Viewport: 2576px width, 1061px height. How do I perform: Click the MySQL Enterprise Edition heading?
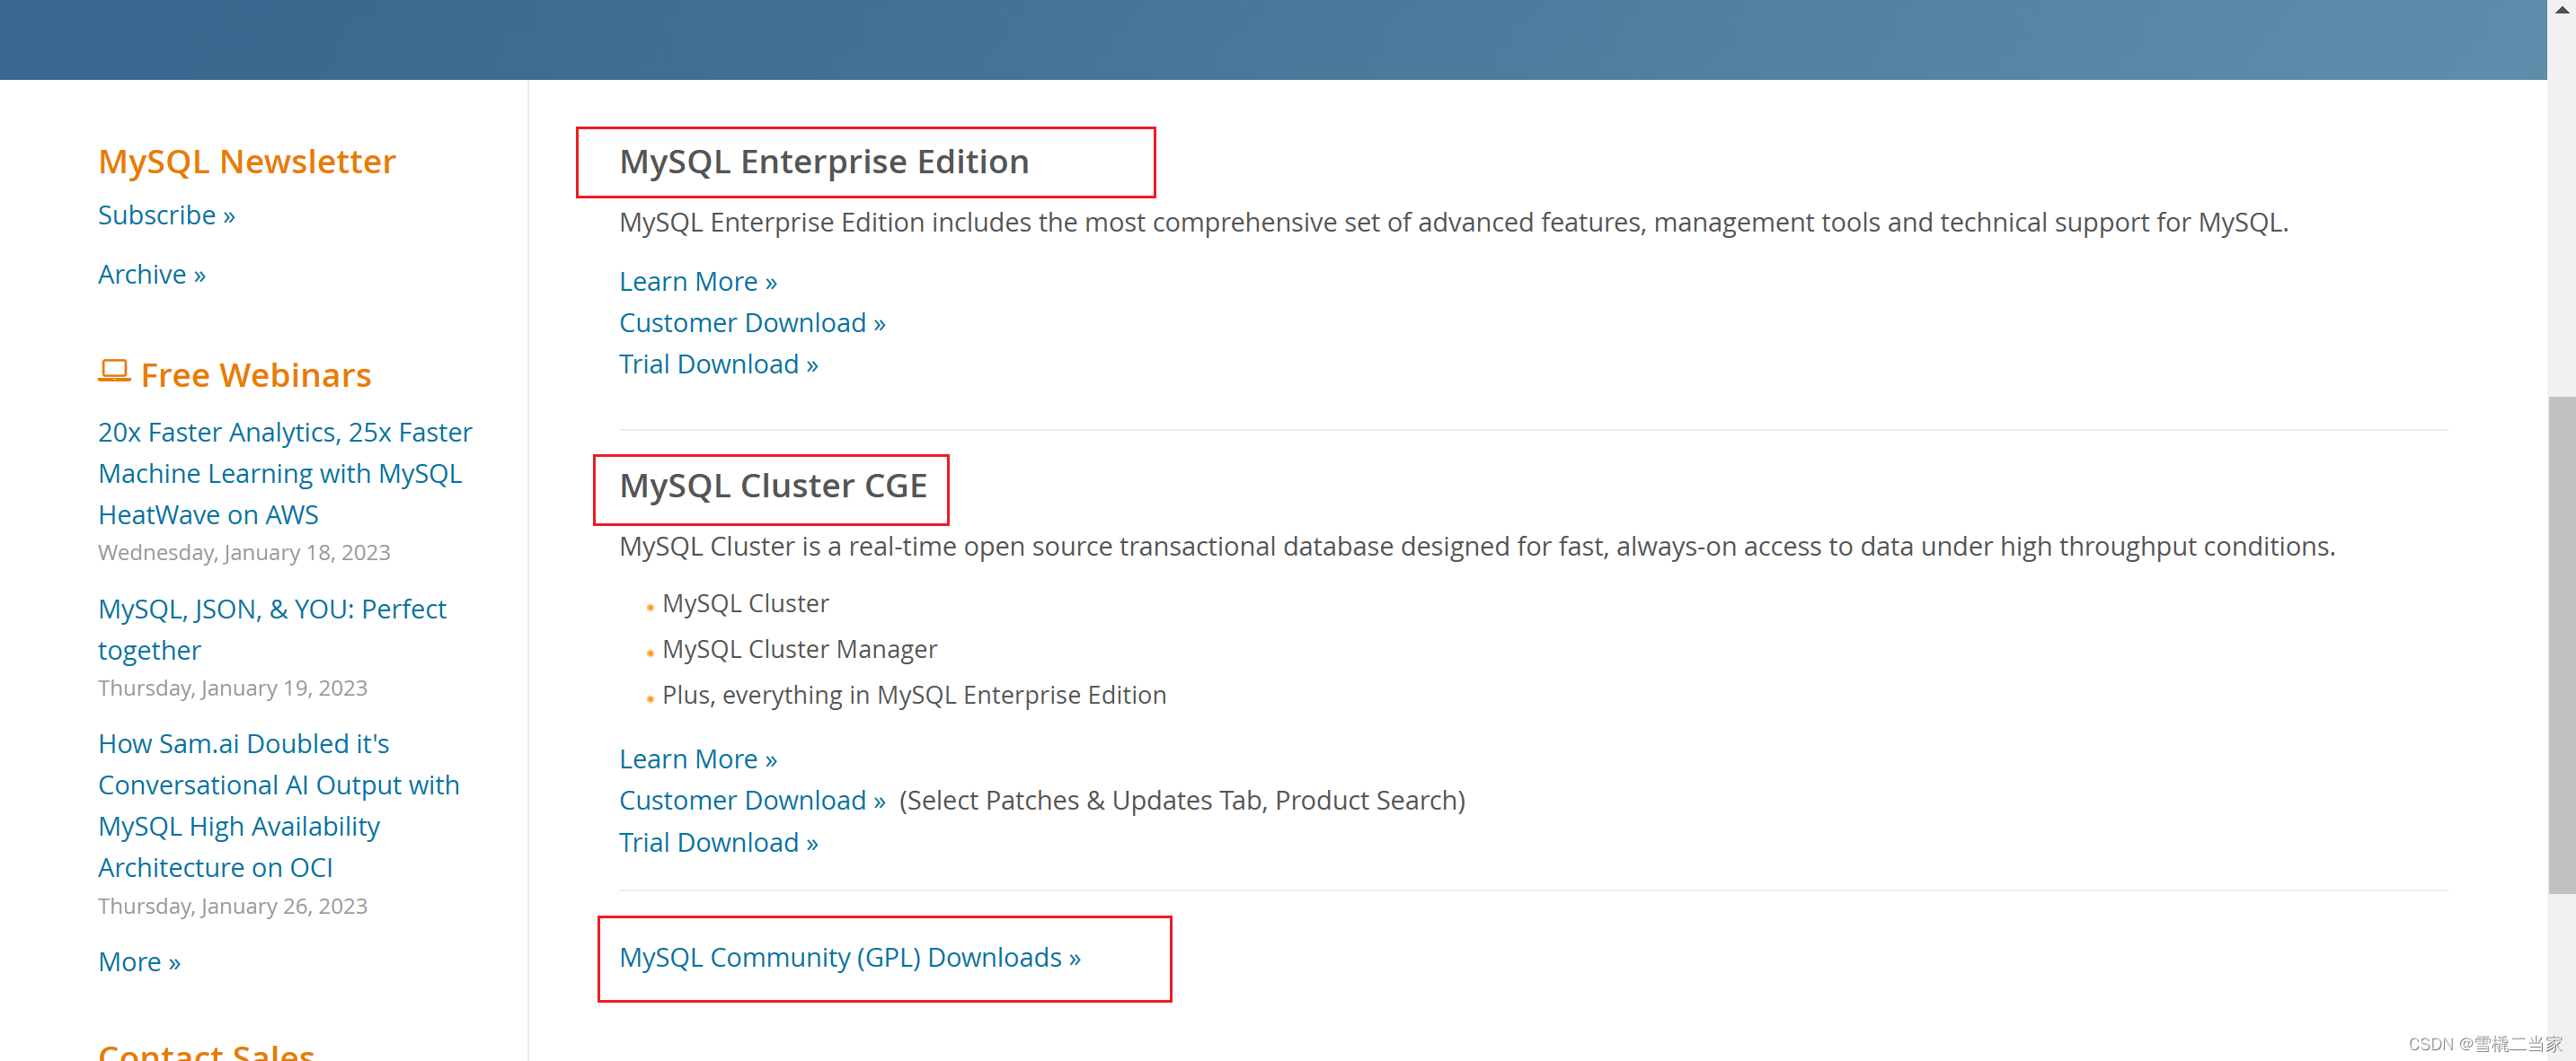tap(824, 162)
